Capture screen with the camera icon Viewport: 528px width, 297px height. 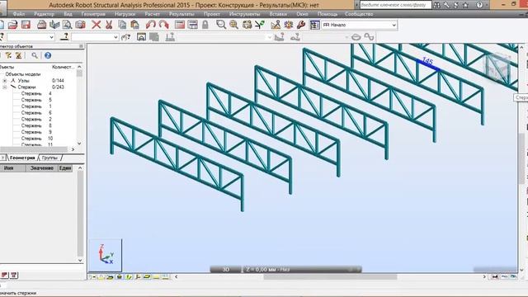(80, 25)
